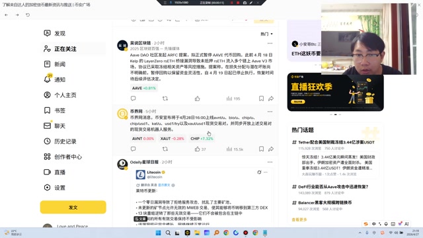Click the yellow 发文 button
423x238 pixels.
[x=73, y=207]
